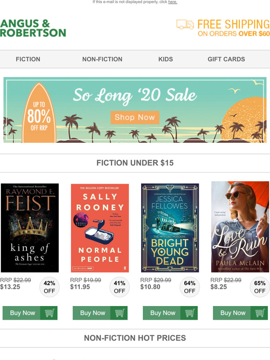Screen dimensions: 270x360
Task: Click the 80% off surfboard graphic
Action: 39,113
